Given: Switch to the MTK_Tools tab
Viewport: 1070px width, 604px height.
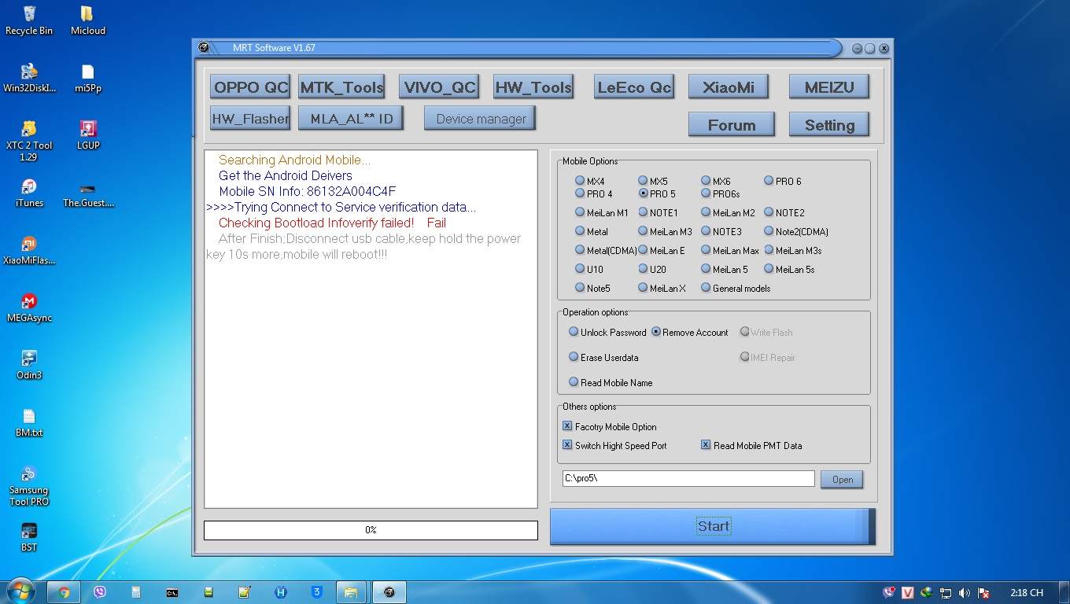Looking at the screenshot, I should [x=341, y=87].
